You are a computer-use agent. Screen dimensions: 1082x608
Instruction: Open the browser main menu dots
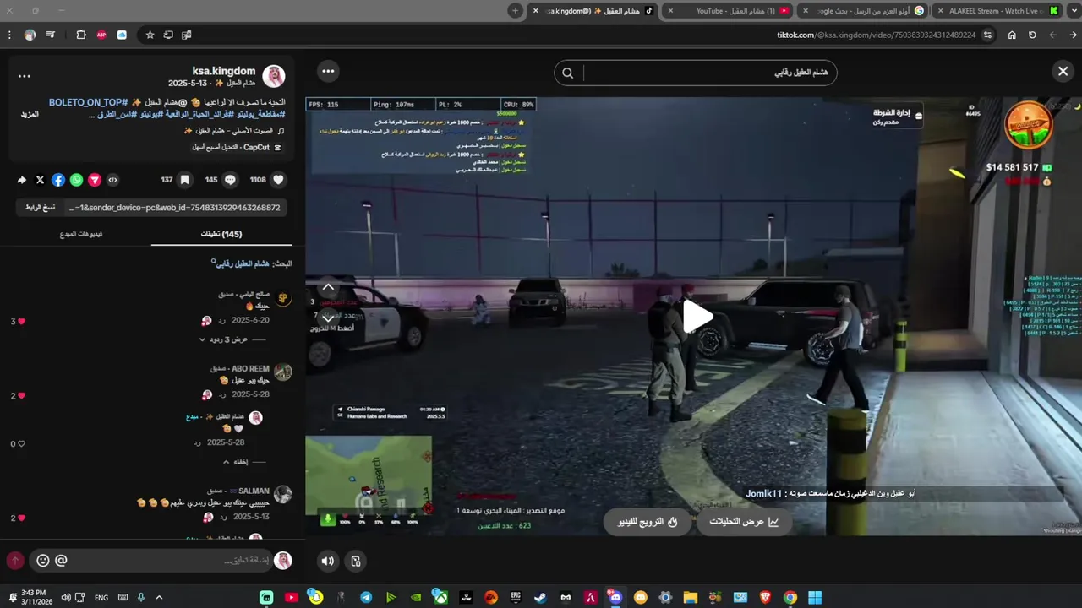(9, 35)
